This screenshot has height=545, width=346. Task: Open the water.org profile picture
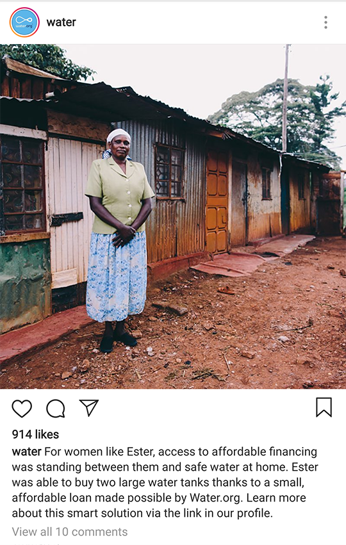[x=24, y=22]
